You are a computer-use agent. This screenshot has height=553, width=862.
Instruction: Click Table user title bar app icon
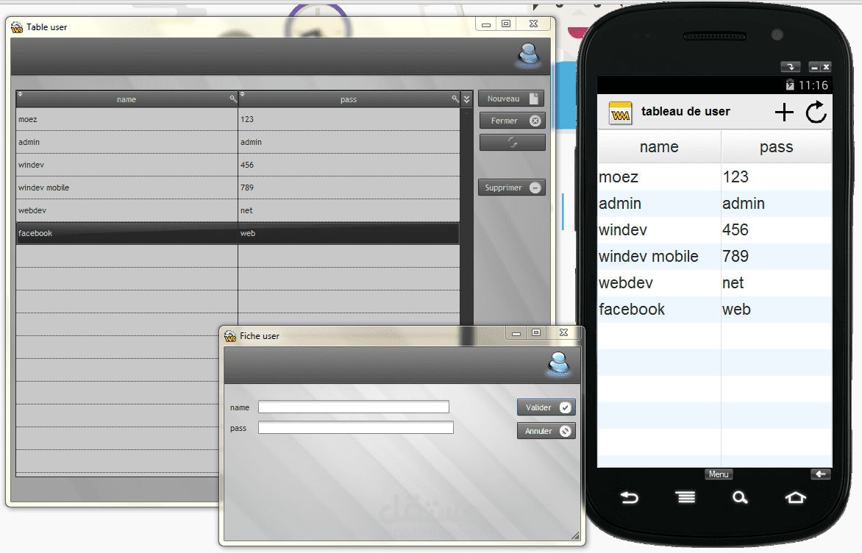[17, 27]
